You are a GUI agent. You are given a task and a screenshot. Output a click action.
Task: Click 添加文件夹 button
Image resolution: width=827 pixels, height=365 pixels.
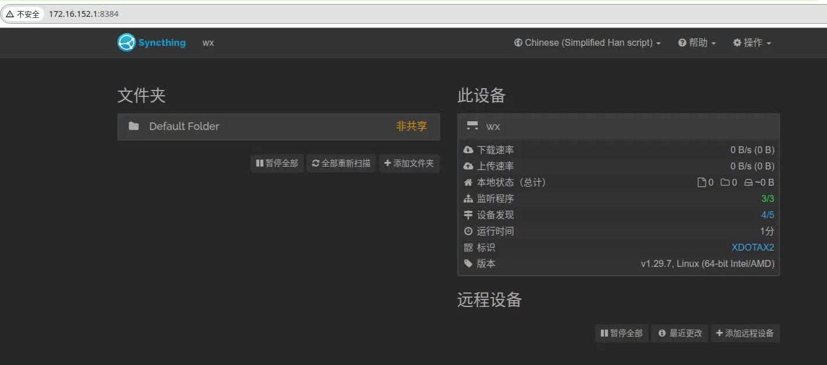pyautogui.click(x=409, y=164)
